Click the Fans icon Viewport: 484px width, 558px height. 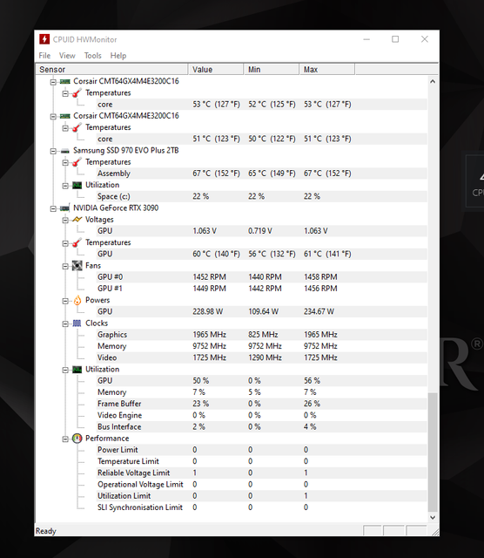77,266
